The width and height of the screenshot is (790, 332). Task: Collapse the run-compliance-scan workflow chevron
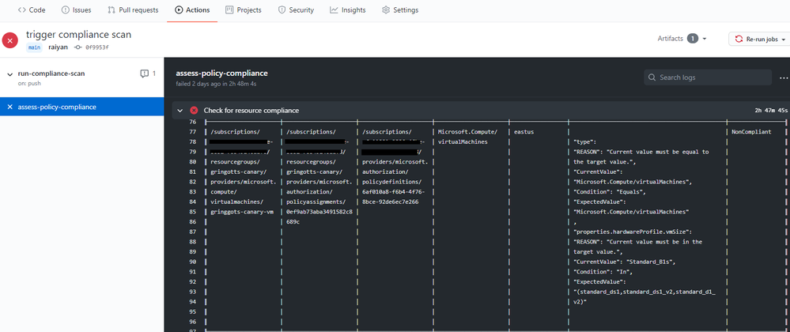[9, 74]
